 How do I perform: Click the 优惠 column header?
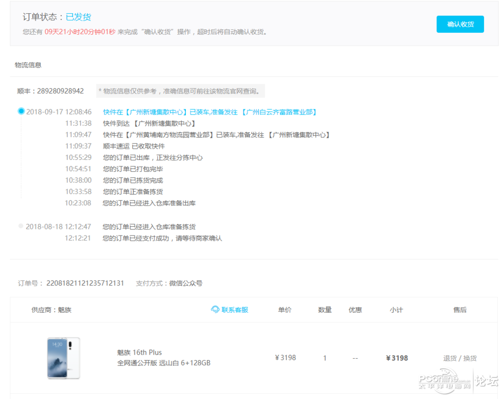[355, 310]
